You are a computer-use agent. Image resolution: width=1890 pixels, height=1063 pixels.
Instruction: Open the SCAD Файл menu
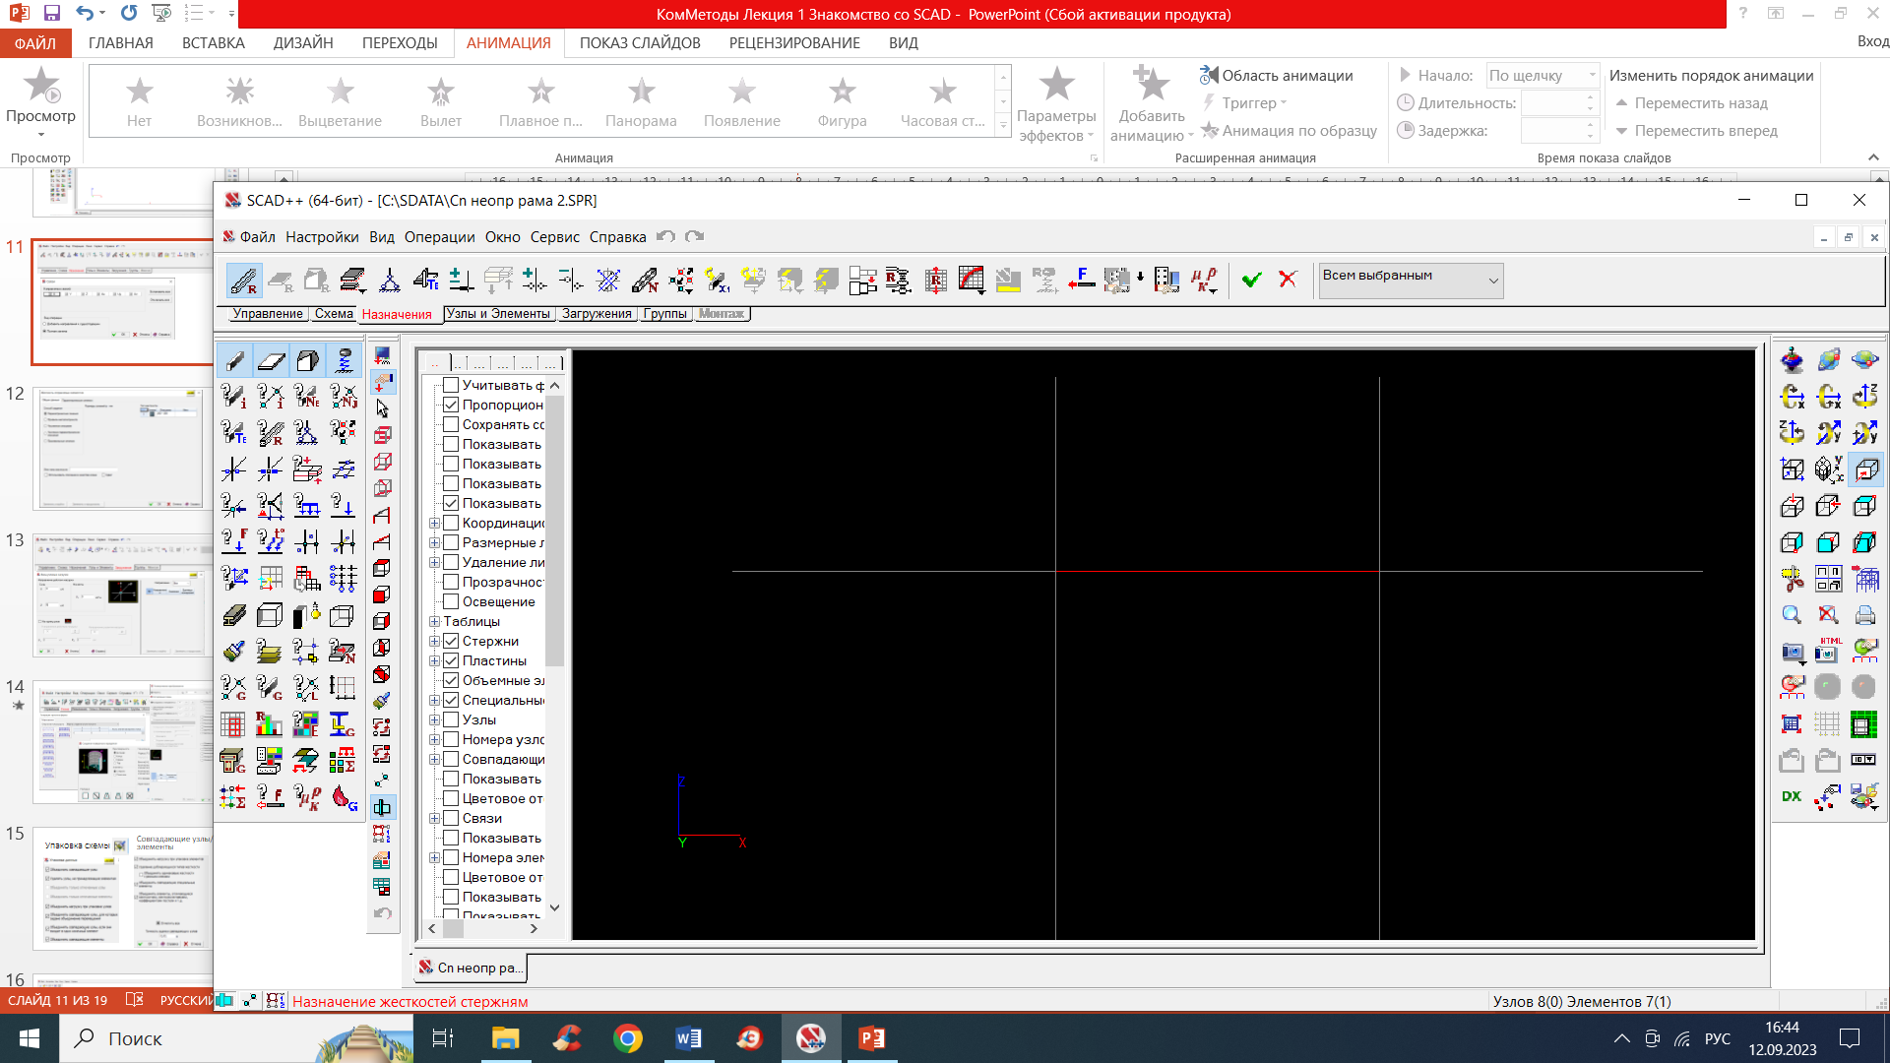(257, 236)
